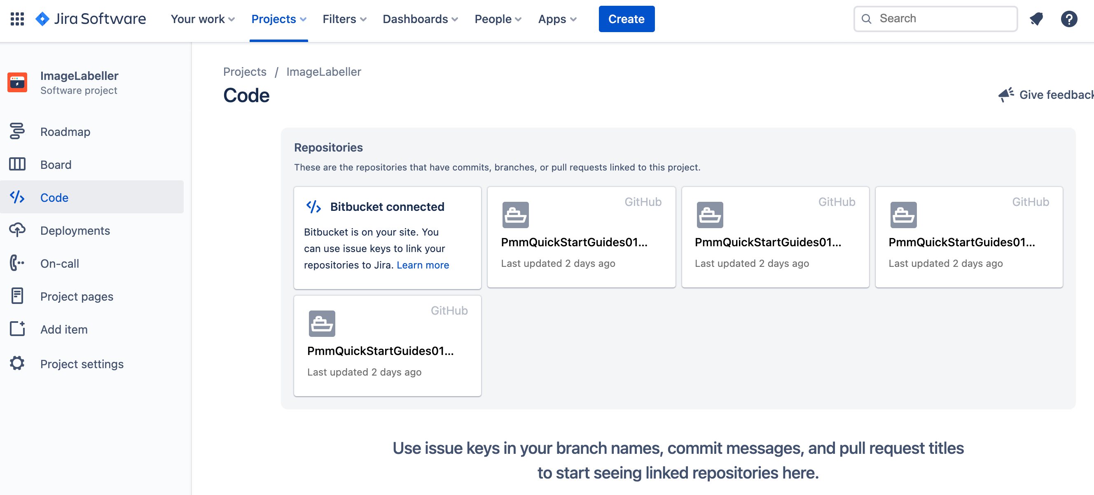The image size is (1094, 495).
Task: Click the Roadmap icon in sidebar
Action: [x=17, y=131]
